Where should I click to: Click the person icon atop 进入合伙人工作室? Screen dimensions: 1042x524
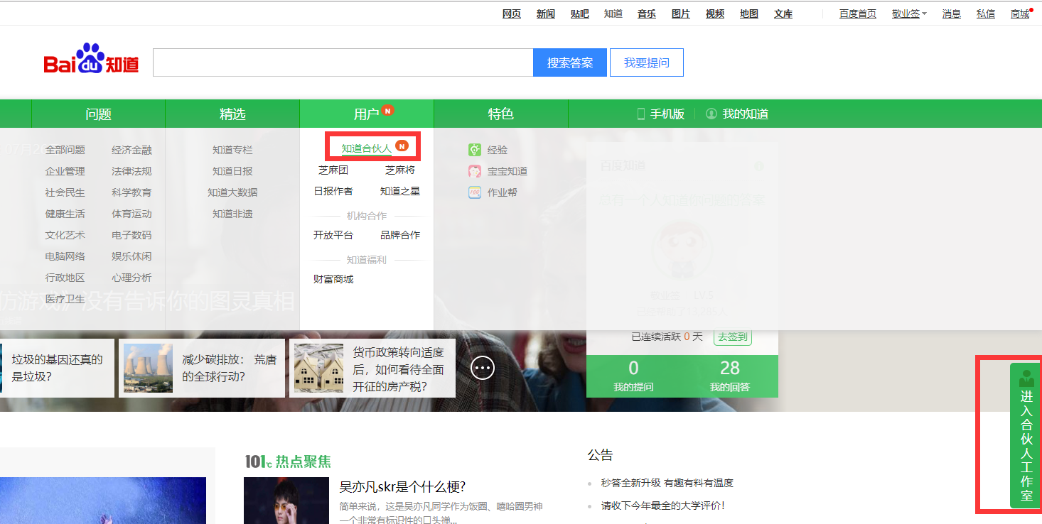pyautogui.click(x=1026, y=378)
